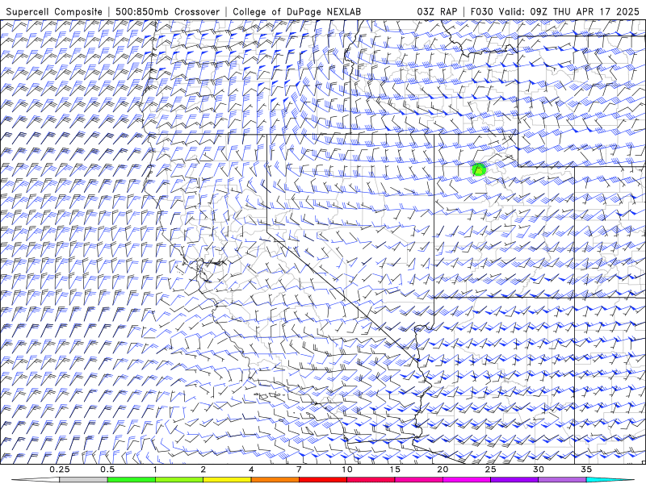
Task: Click the purple colorbar segment between 25 and 30
Action: [x=514, y=480]
